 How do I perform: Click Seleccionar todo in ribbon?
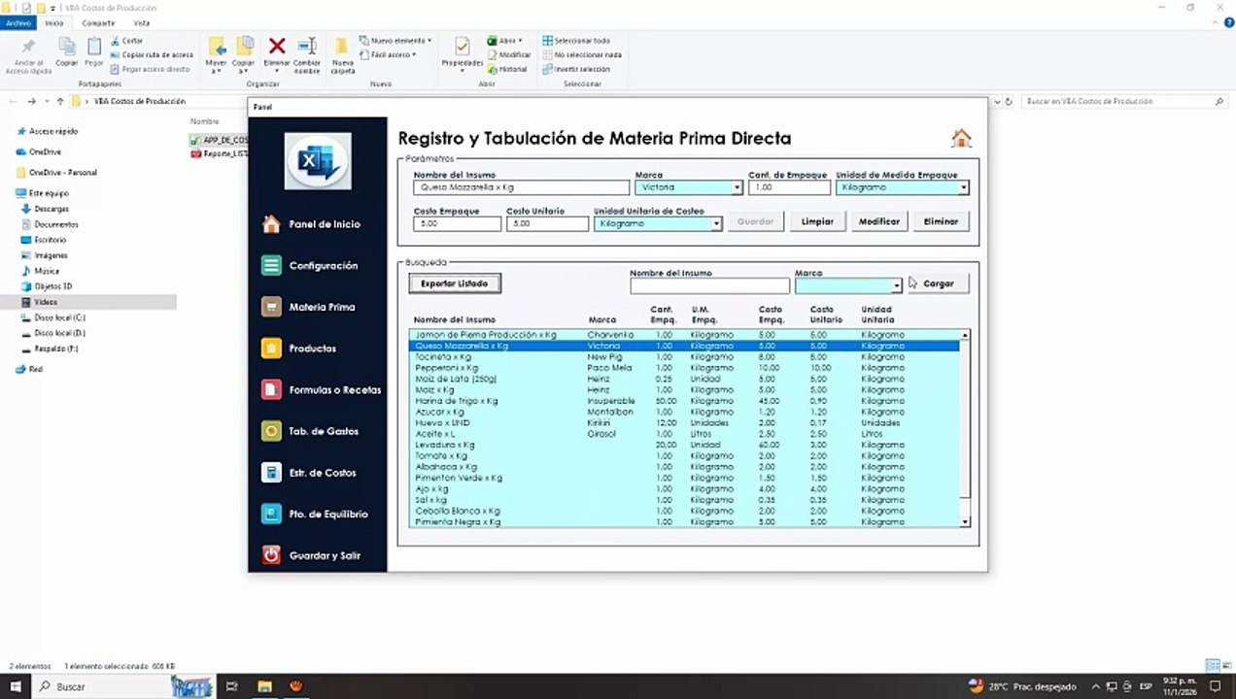[x=576, y=41]
